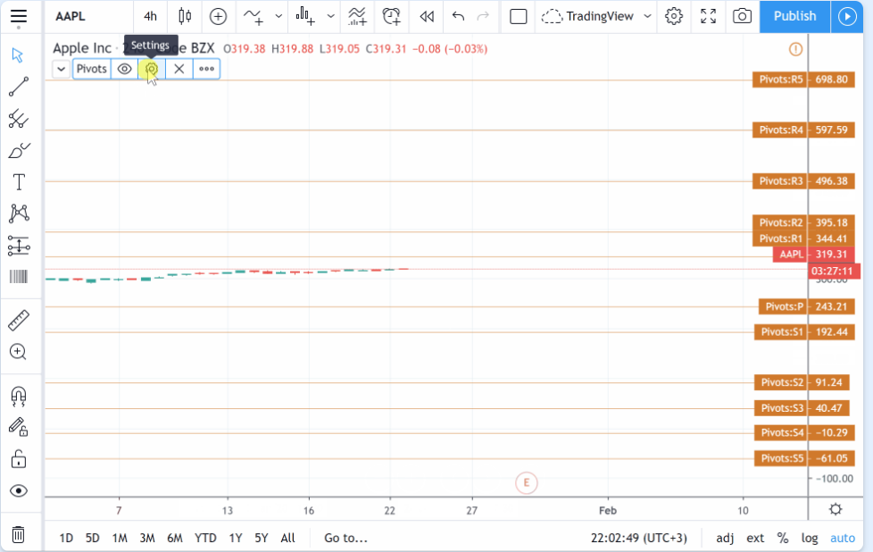Image resolution: width=873 pixels, height=552 pixels.
Task: Click the trash remove drawings icon
Action: tap(19, 535)
